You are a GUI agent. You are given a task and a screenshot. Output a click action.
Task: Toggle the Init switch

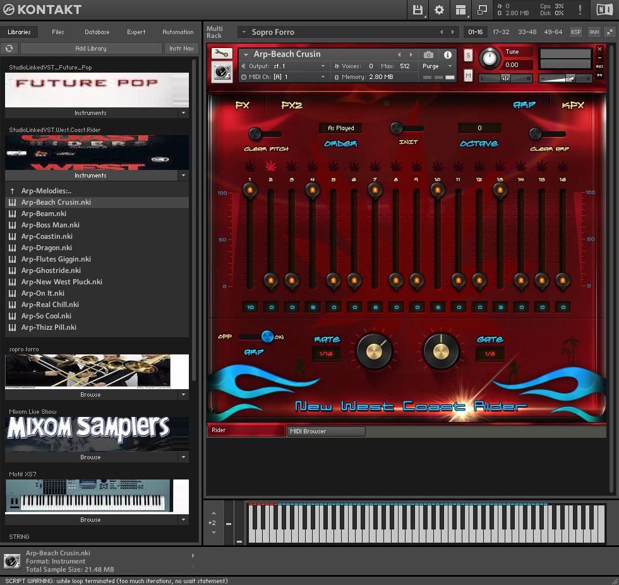pos(407,128)
